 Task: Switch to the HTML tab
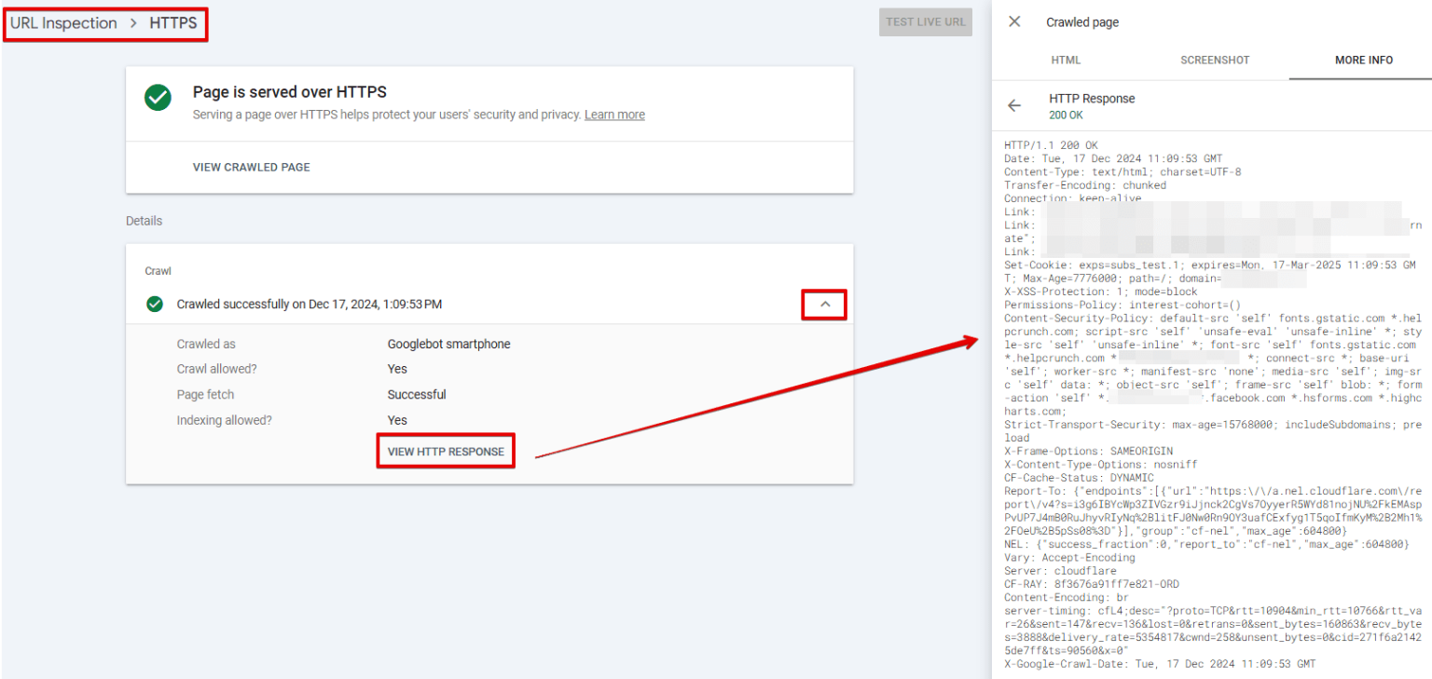tap(1066, 60)
